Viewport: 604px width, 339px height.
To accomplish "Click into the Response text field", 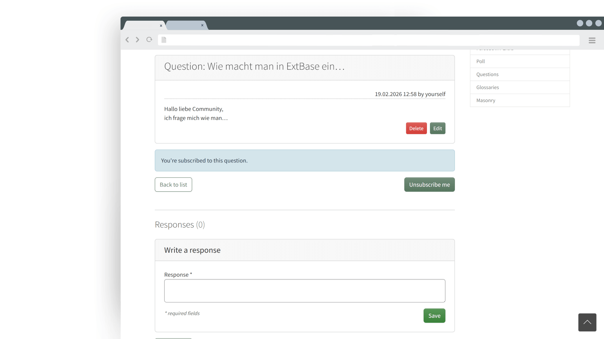I will point(305,291).
